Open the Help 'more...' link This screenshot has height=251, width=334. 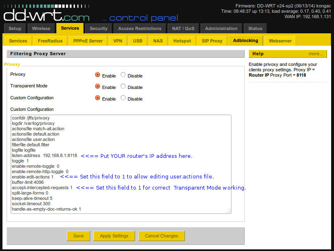pyautogui.click(x=316, y=54)
